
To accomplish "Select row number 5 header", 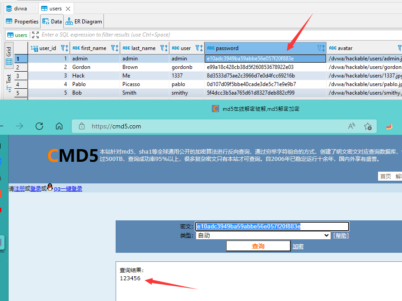I will [21, 93].
